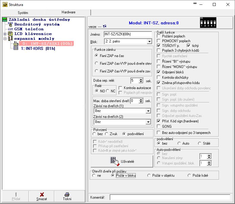
Task: Select Fixní ZAP na čas radio
Action: (97, 56)
